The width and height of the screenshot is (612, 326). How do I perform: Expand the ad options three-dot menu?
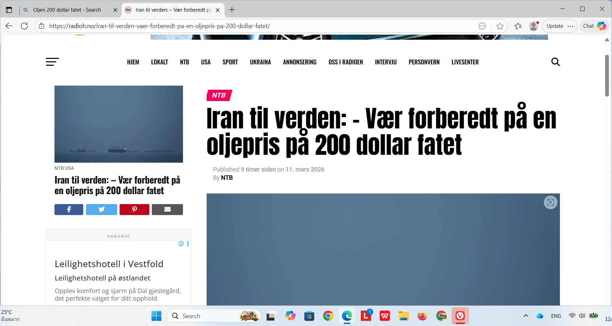[188, 243]
